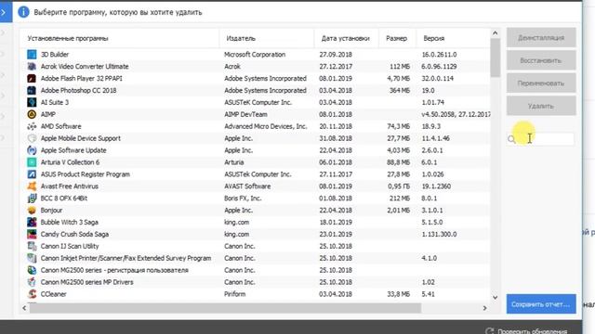Click the Удалить button
This screenshot has width=595, height=334.
tap(541, 106)
